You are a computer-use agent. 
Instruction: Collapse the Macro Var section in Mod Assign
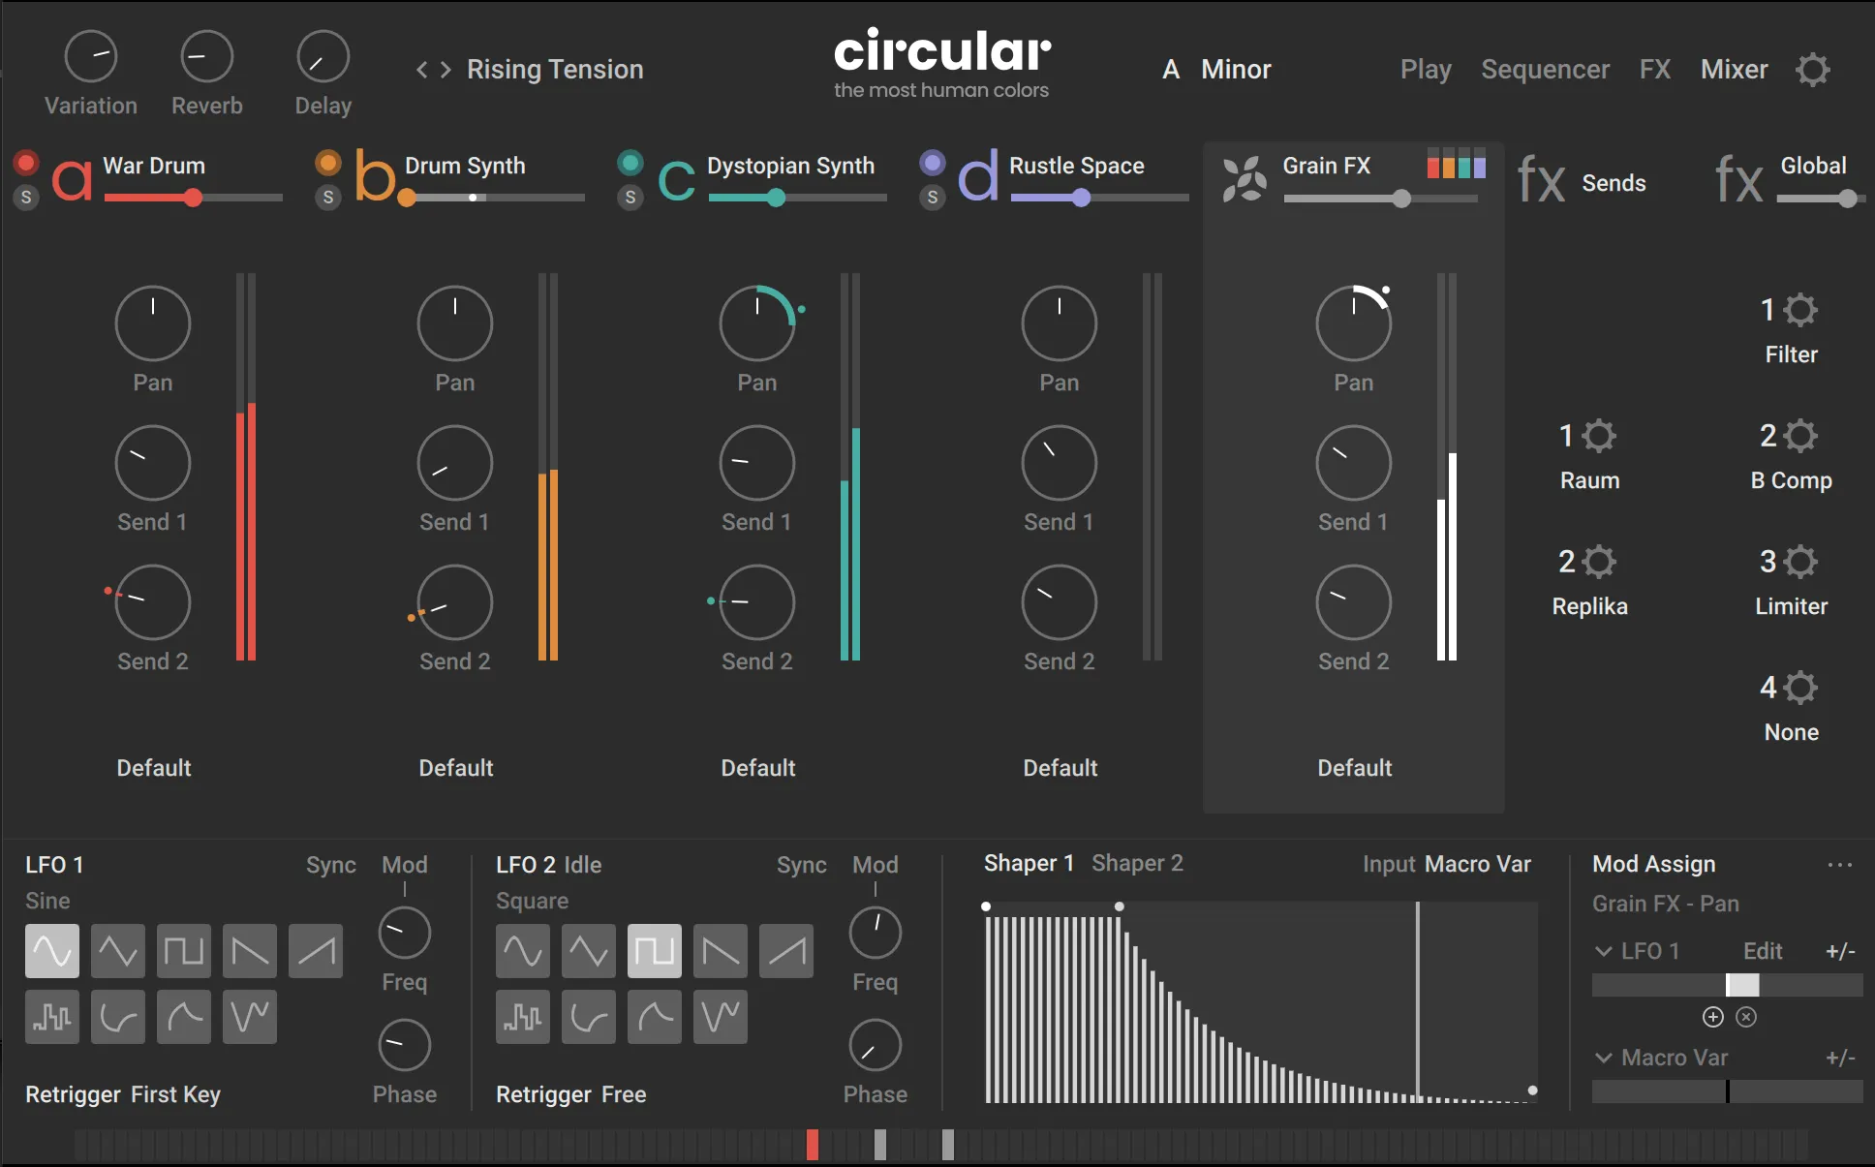tap(1603, 1058)
